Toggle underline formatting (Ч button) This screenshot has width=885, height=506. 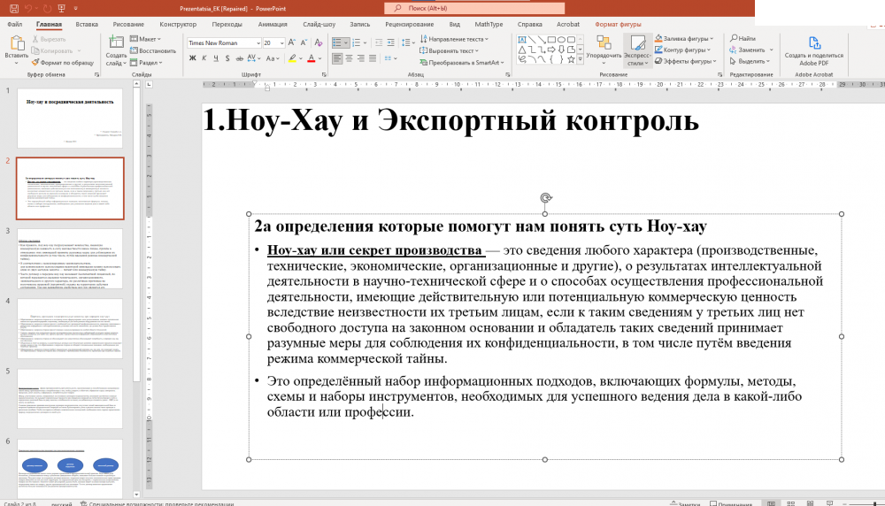coord(215,58)
